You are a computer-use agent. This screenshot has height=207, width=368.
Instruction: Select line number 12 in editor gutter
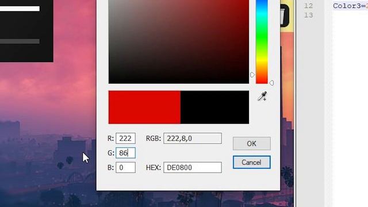click(x=308, y=6)
